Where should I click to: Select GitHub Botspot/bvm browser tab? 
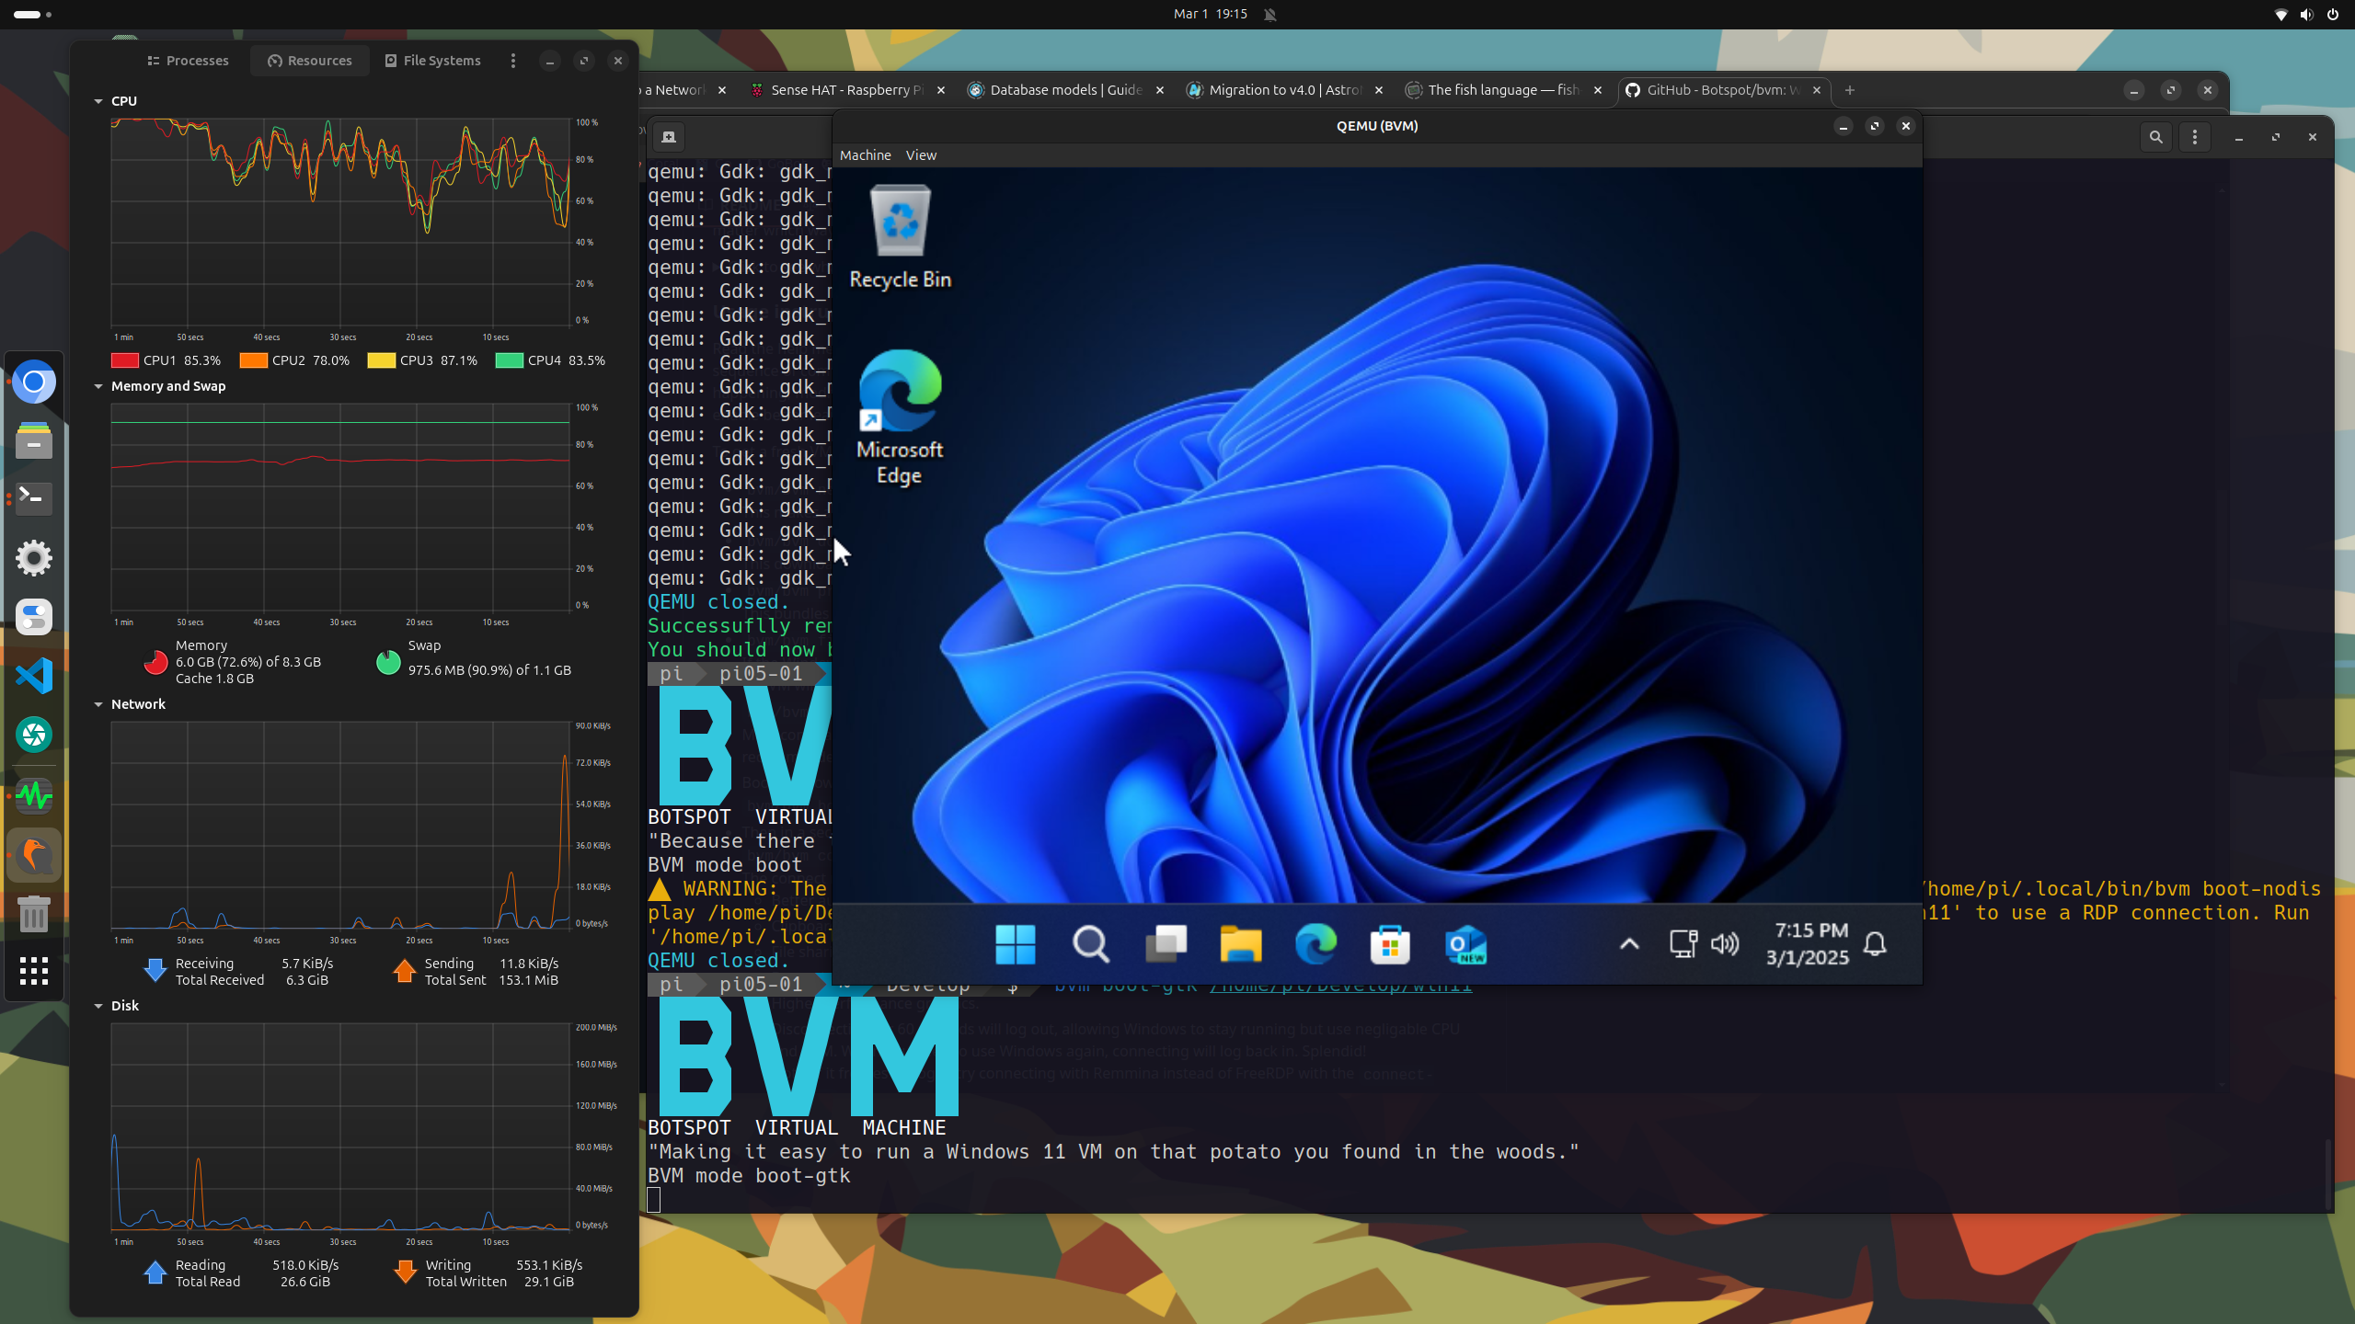click(1722, 90)
